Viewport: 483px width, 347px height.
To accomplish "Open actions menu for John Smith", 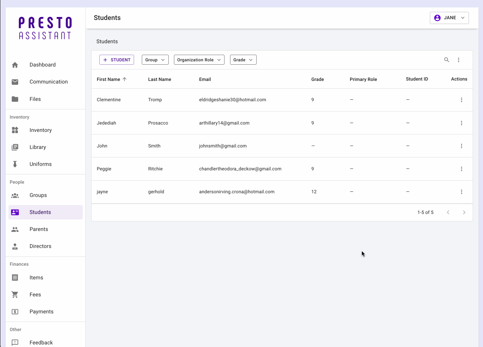I will 461,146.
